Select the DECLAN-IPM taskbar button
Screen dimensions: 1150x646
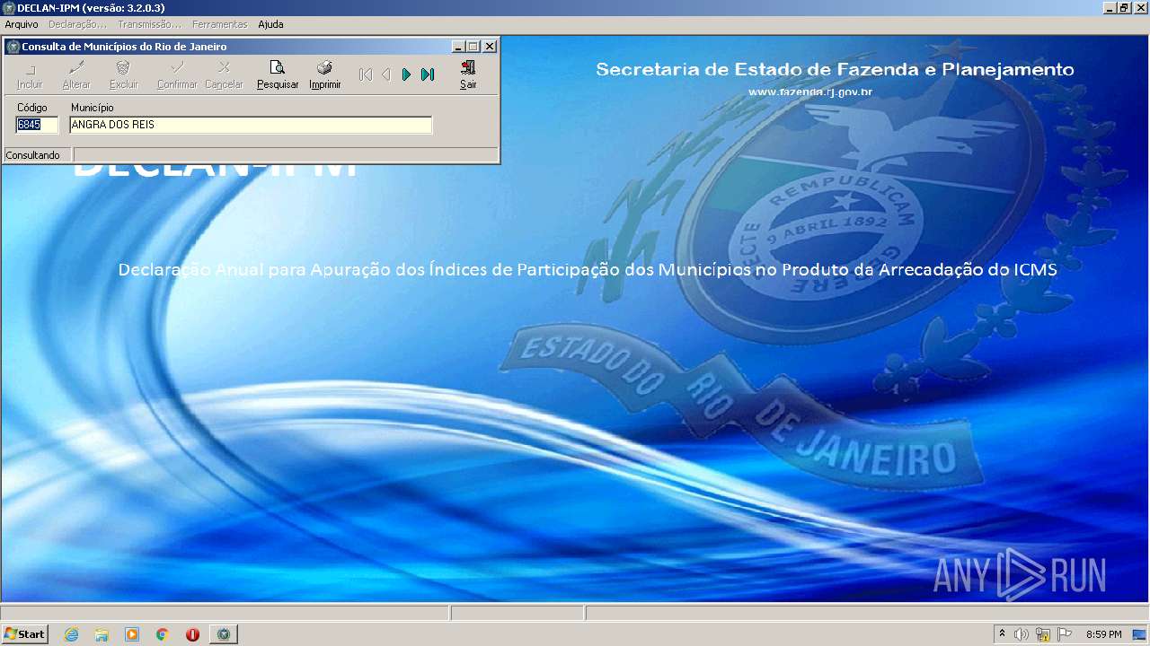pos(224,634)
